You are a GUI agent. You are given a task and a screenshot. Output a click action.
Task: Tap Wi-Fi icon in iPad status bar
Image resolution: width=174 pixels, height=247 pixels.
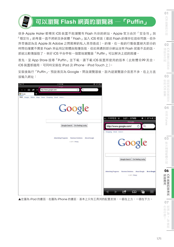click(x=23, y=84)
